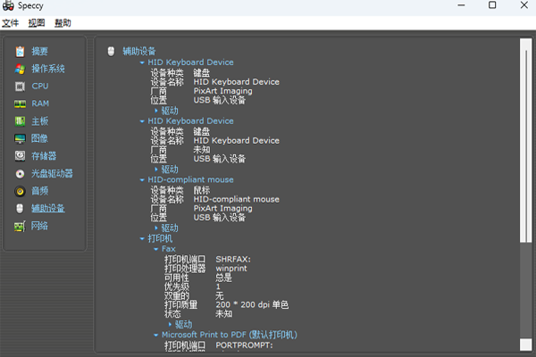Click the scrollbar down arrow button

(526, 345)
